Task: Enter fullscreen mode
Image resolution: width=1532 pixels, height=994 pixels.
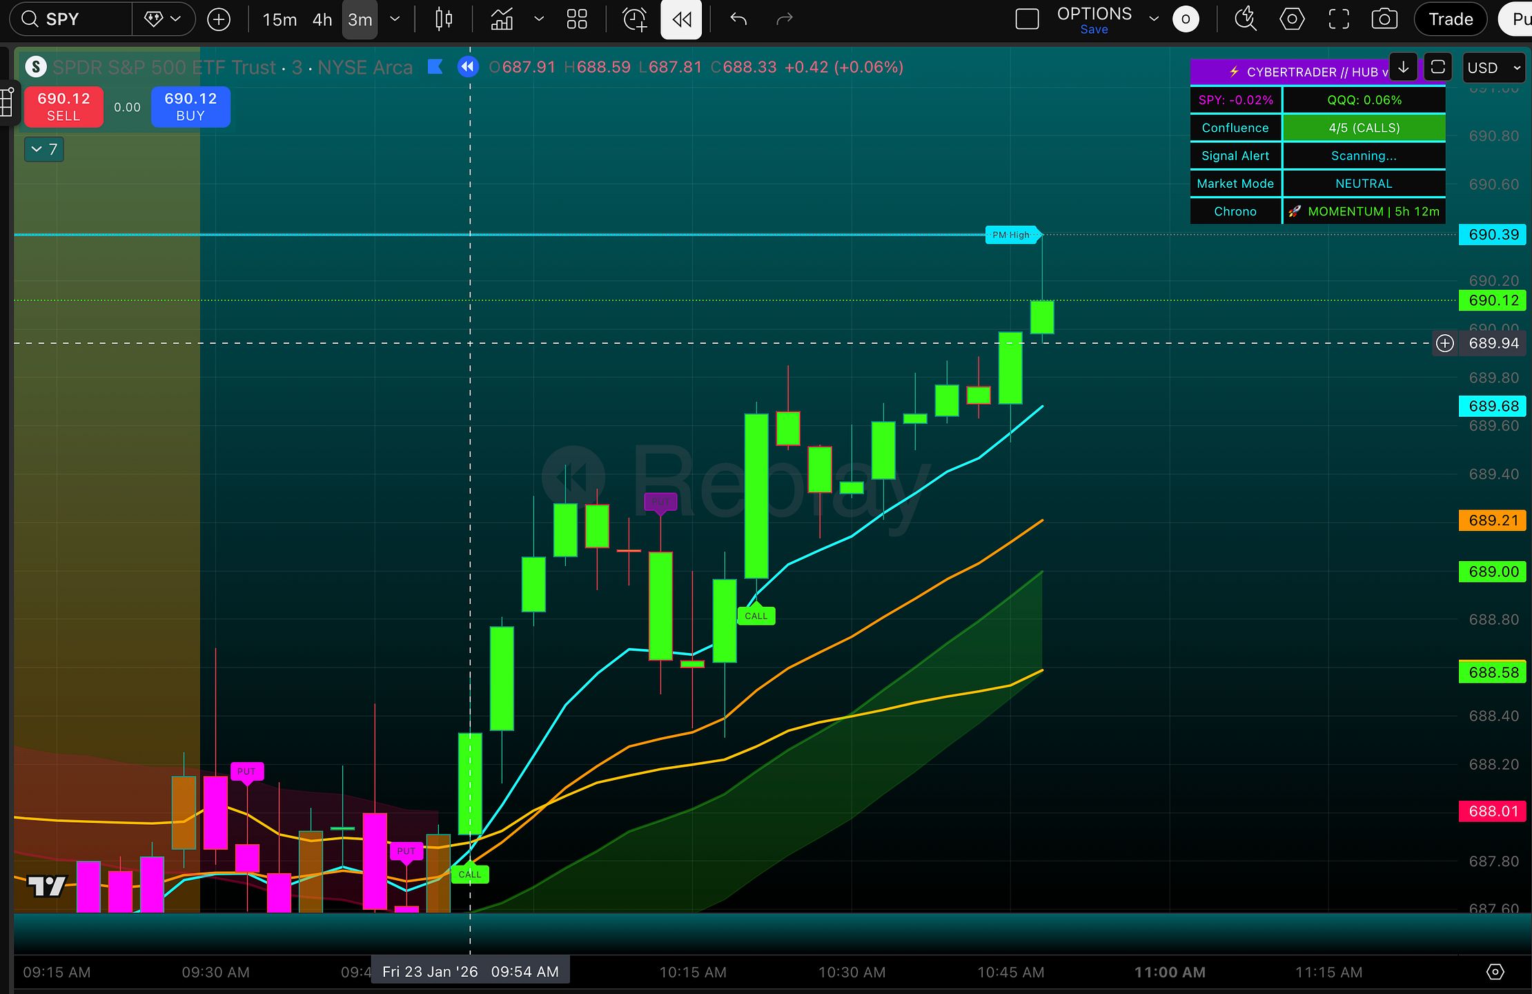Action: tap(1339, 19)
